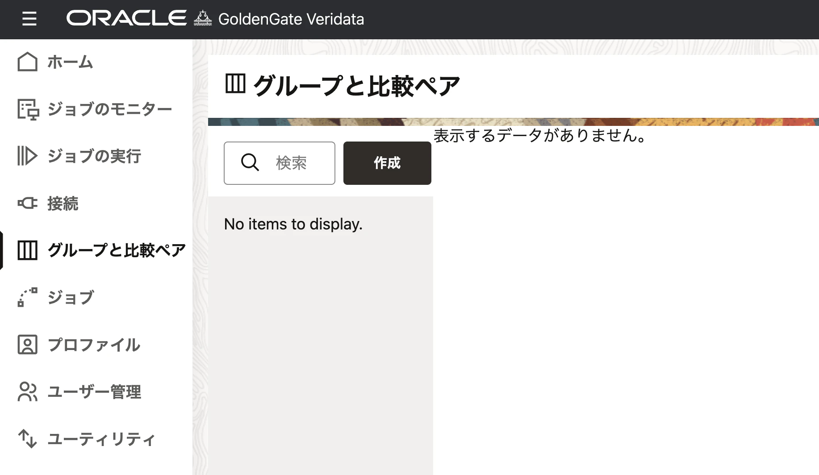819x475 pixels.
Task: Click the home house icon in sidebar
Action: tap(27, 62)
